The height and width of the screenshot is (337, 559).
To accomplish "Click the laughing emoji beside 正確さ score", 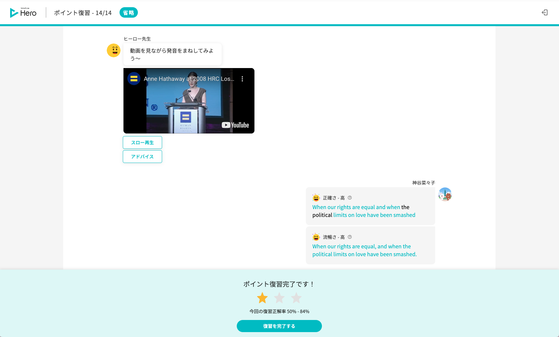I will [315, 198].
